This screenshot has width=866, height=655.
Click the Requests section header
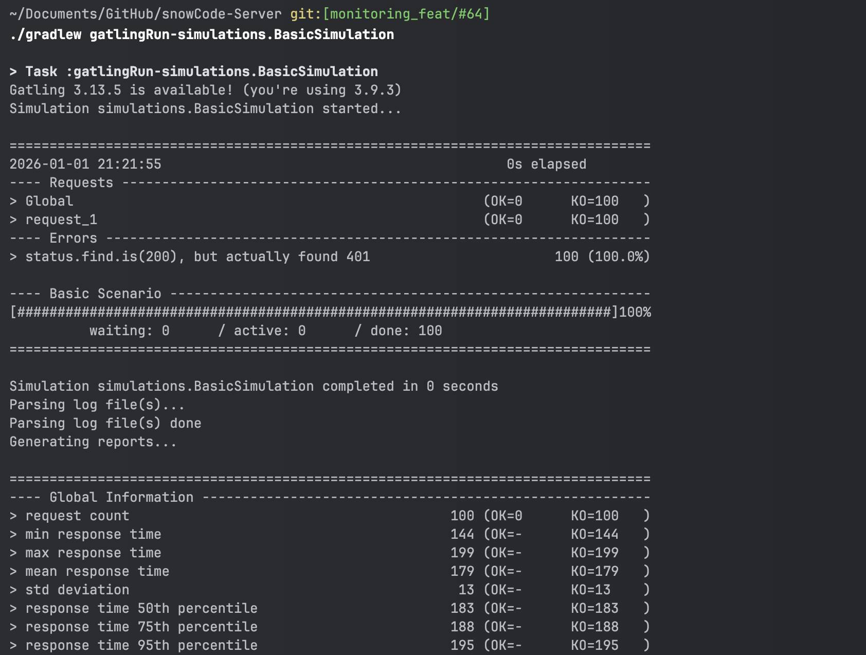coord(81,183)
